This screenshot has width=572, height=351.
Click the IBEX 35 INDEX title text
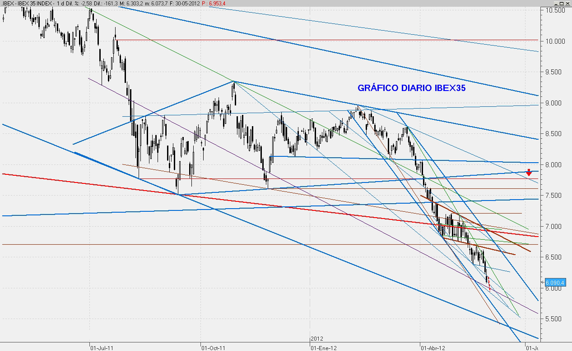pos(33,4)
